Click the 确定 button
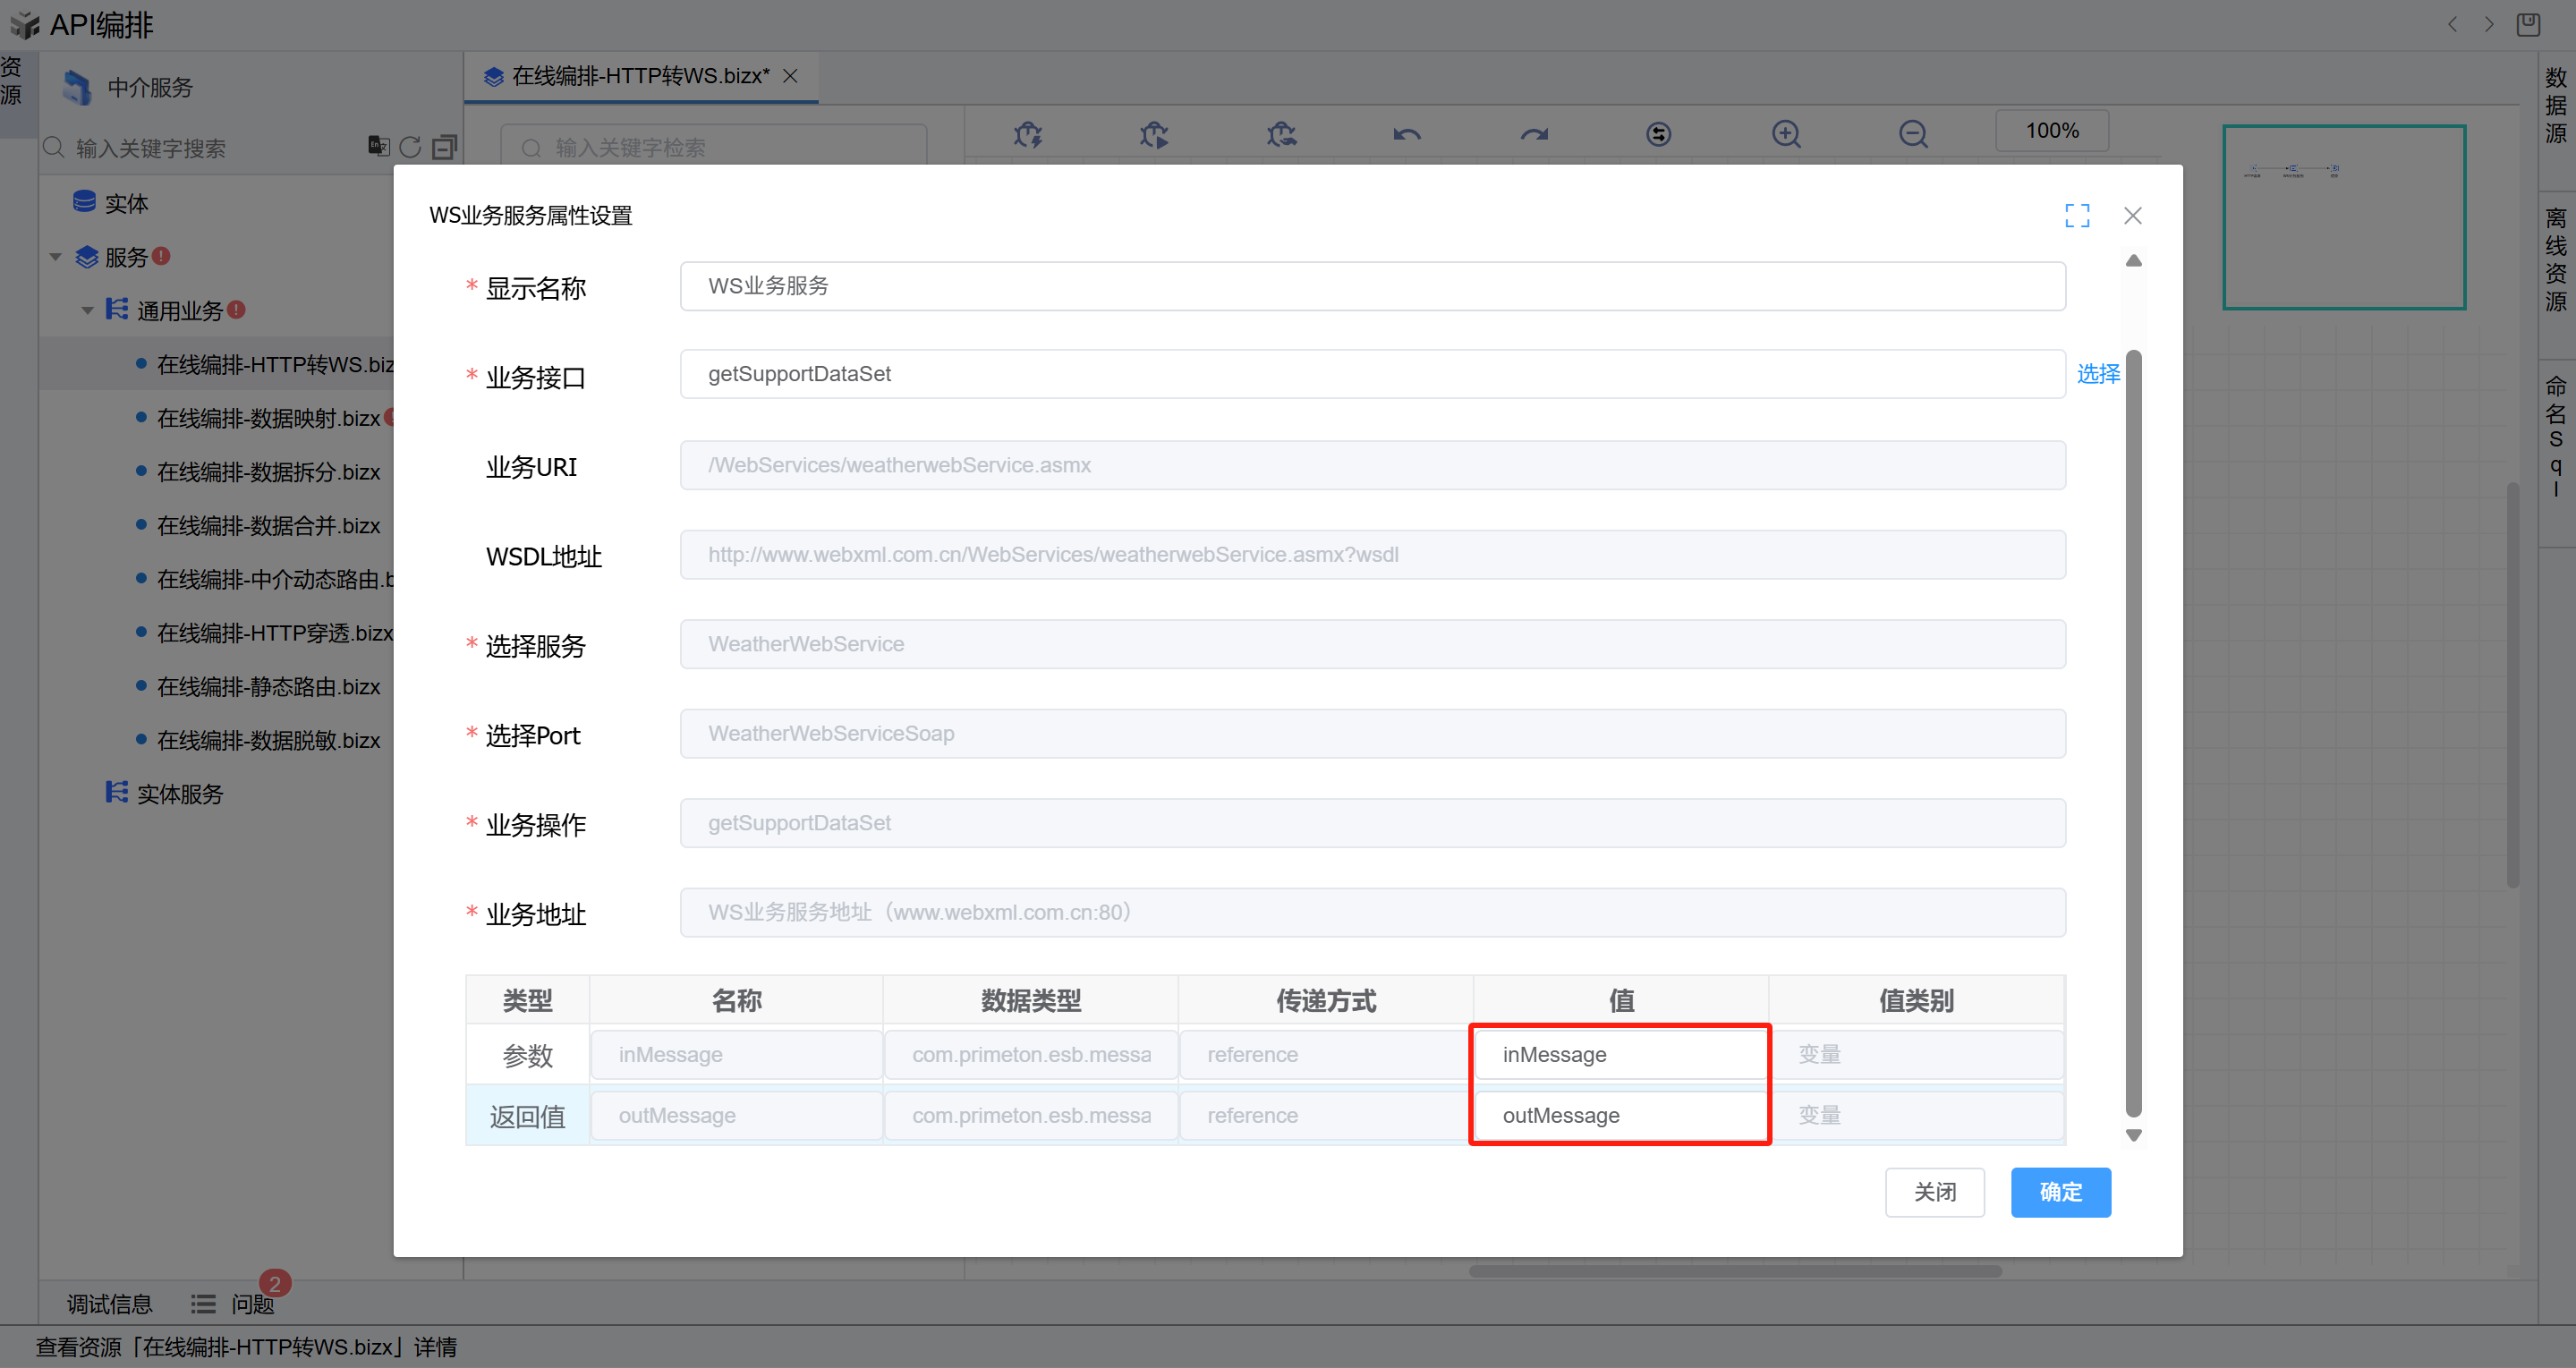 point(2060,1192)
